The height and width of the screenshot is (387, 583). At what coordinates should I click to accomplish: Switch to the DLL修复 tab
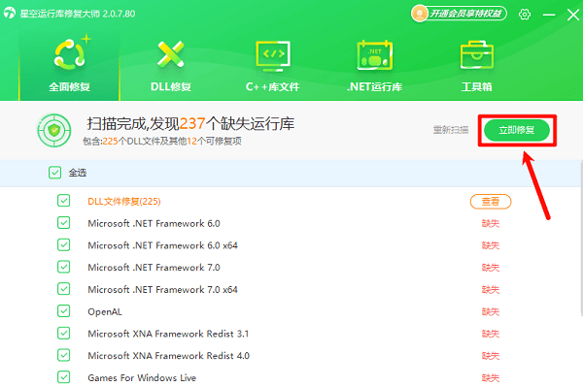pyautogui.click(x=171, y=66)
